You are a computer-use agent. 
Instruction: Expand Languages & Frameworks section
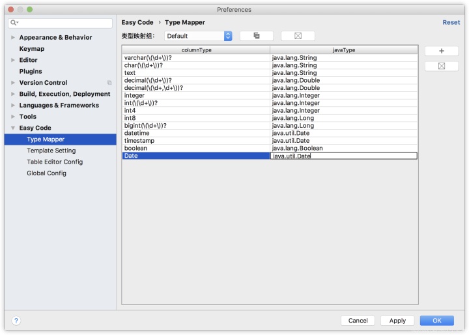pos(13,105)
